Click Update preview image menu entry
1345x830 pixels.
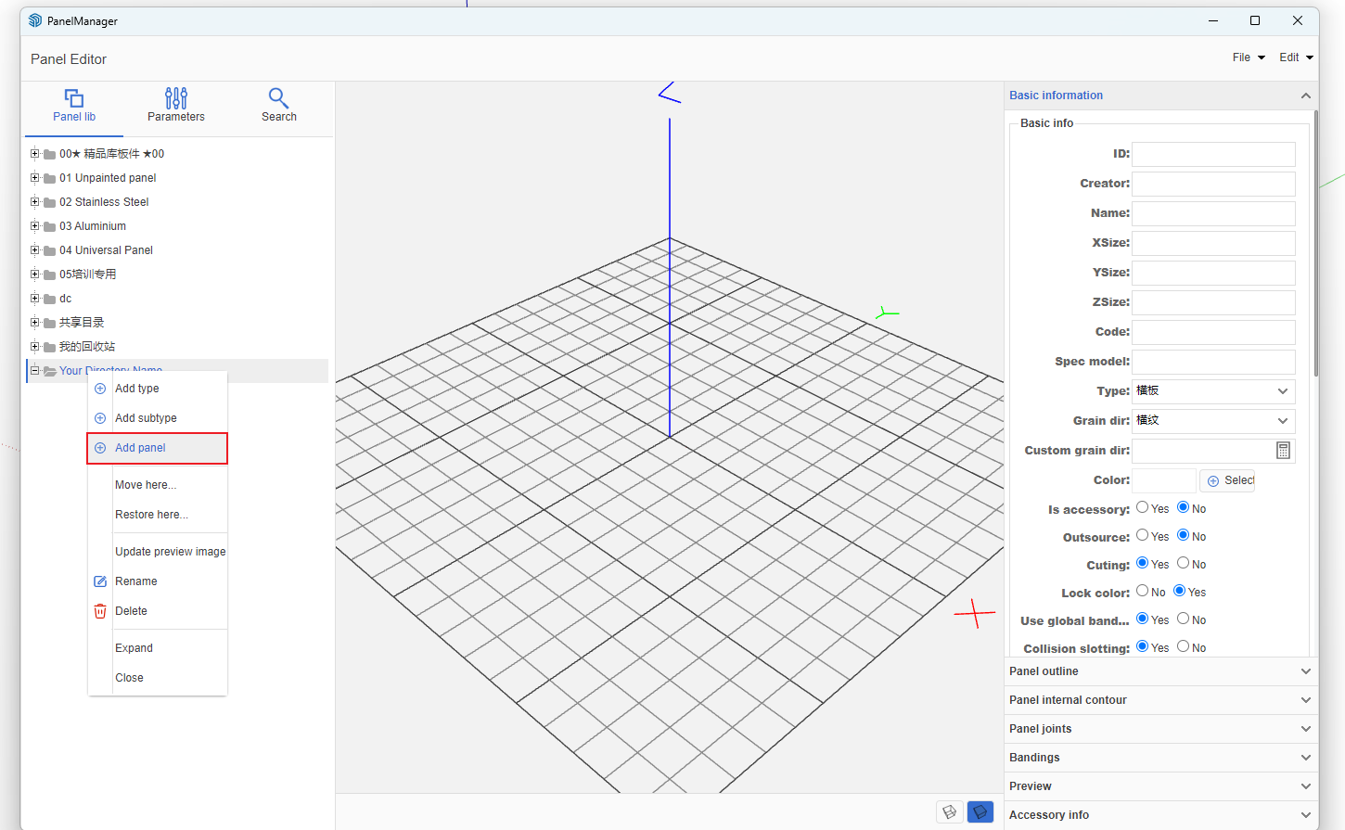[170, 552]
